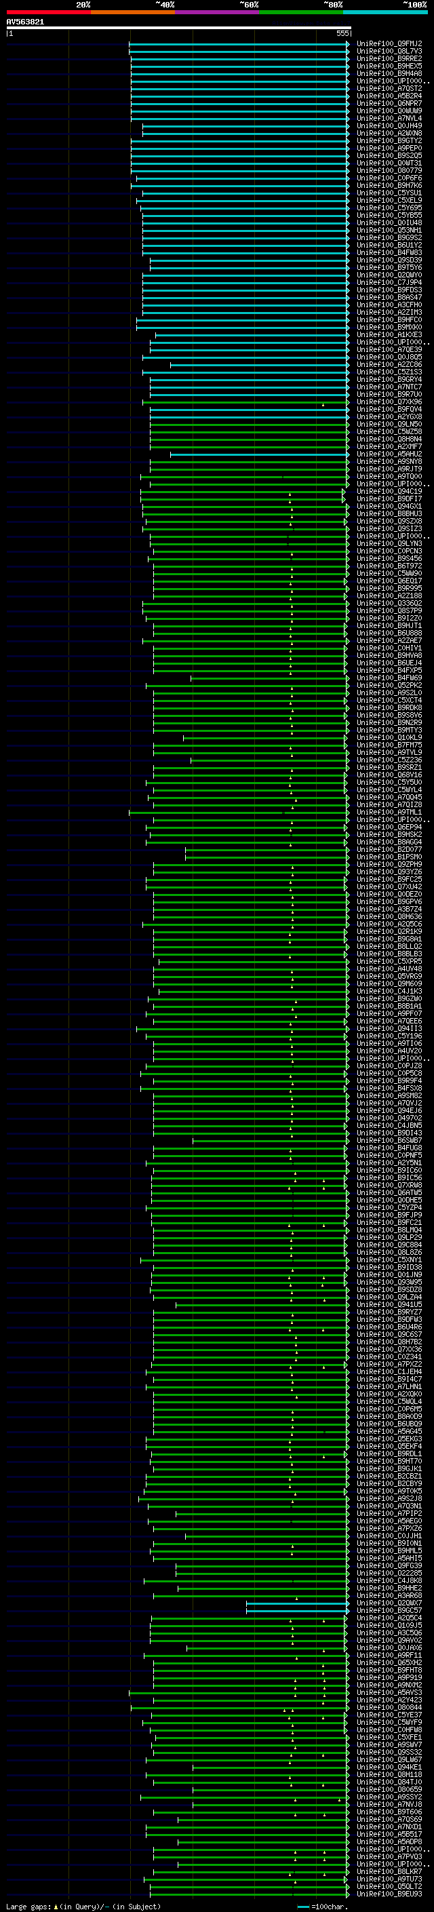Click the UniRef100_Q2QWX7 label

[389, 1603]
